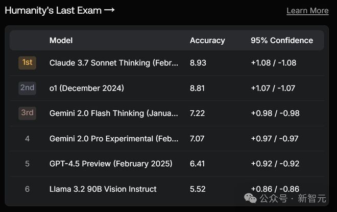Viewport: 337px width, 212px height.
Task: Click the 3rd place rank badge
Action: point(27,113)
